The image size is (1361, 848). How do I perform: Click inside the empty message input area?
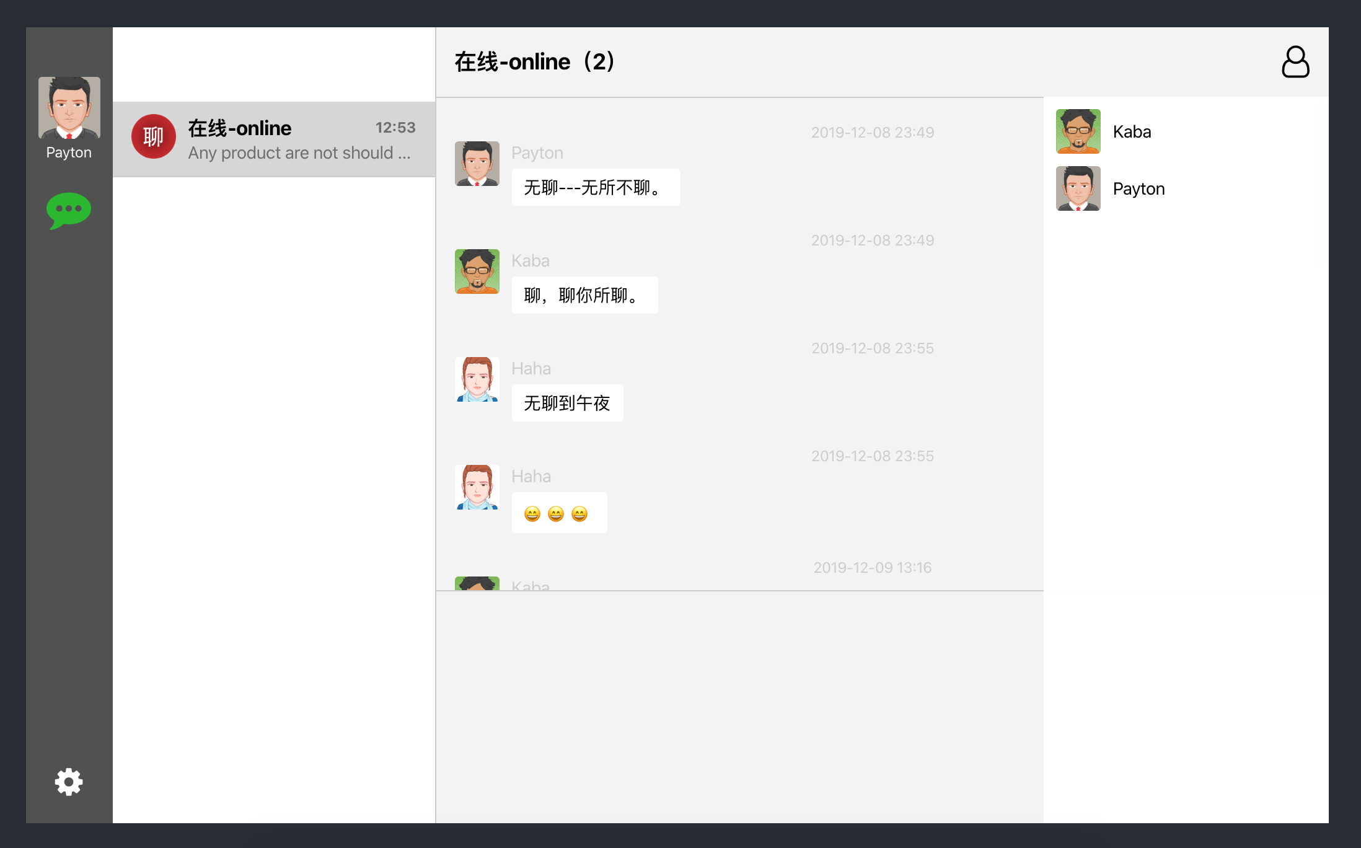pos(739,707)
